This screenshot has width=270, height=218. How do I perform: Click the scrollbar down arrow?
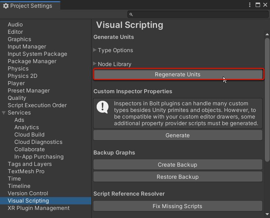pyautogui.click(x=267, y=214)
